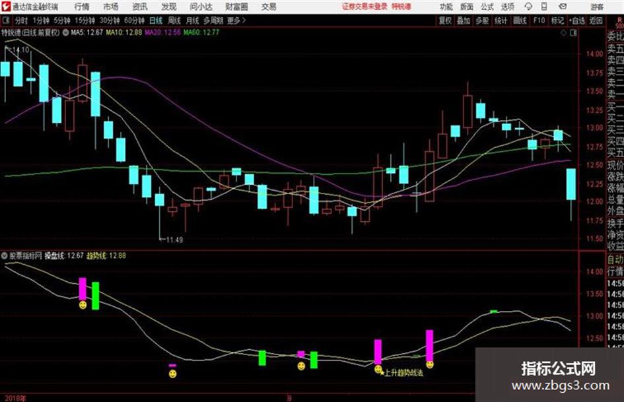
Task: Switch to 60分钟 chart period
Action: tap(134, 20)
